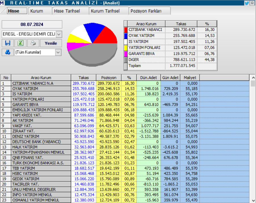The width and height of the screenshot is (256, 203).
Task: Share via the Twitter bird icon
Action: pos(246,3)
